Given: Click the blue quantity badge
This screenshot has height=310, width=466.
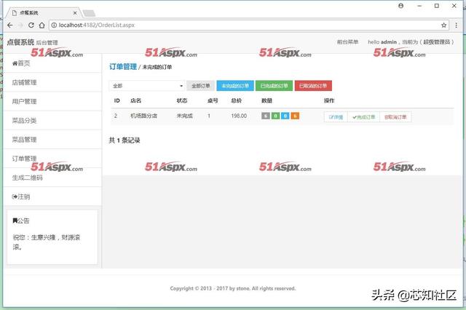Looking at the screenshot, I should click(x=285, y=116).
